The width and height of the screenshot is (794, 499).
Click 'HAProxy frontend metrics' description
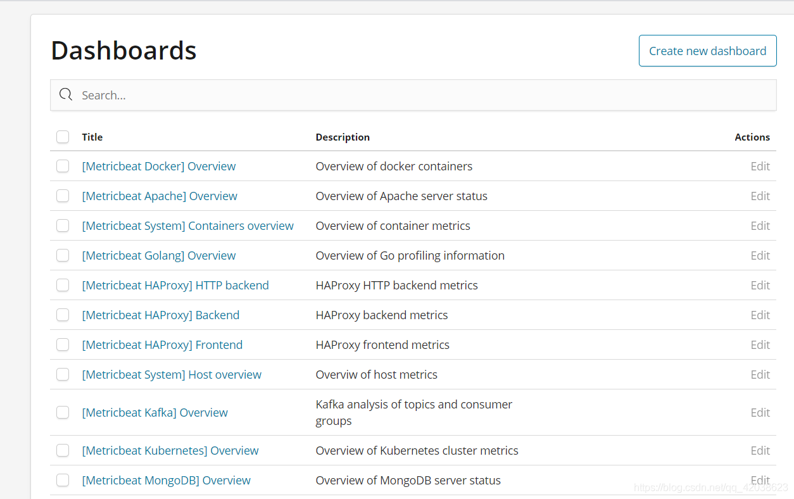[x=382, y=344]
